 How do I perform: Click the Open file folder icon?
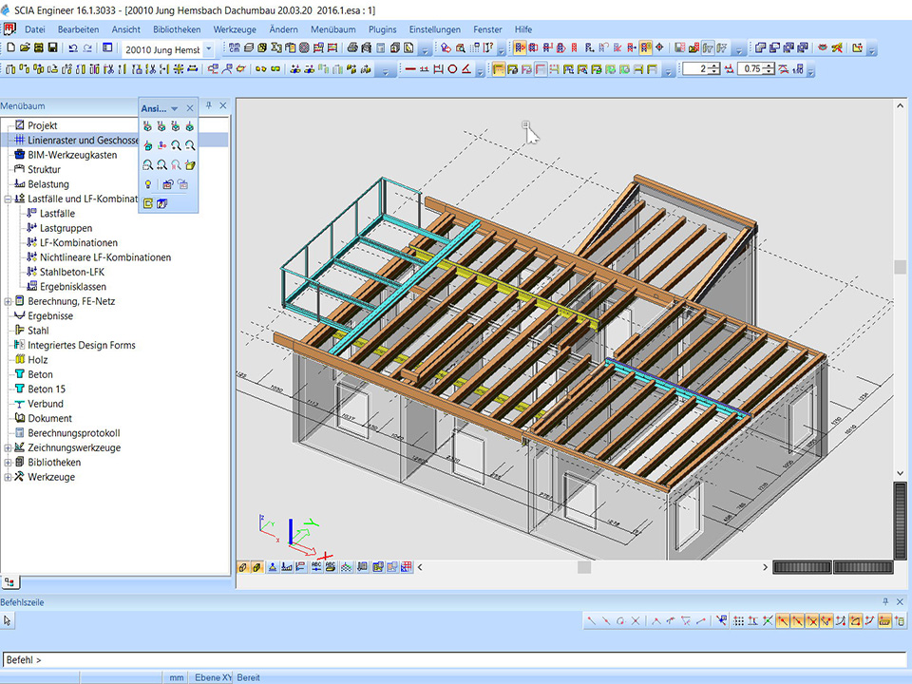[x=24, y=48]
